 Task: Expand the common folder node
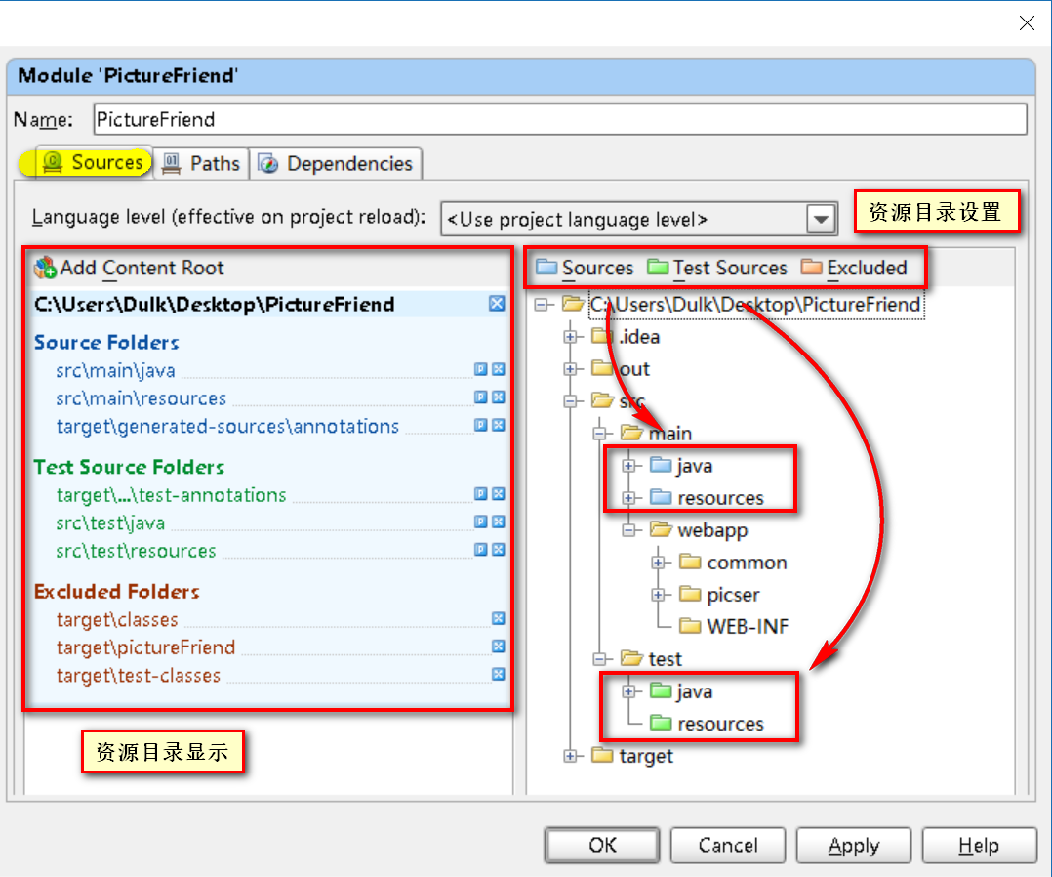658,563
